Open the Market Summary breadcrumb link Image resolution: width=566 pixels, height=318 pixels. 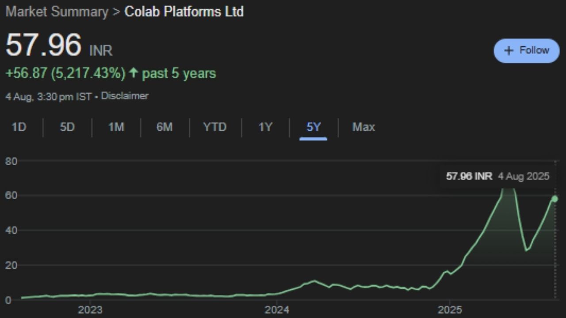click(57, 12)
